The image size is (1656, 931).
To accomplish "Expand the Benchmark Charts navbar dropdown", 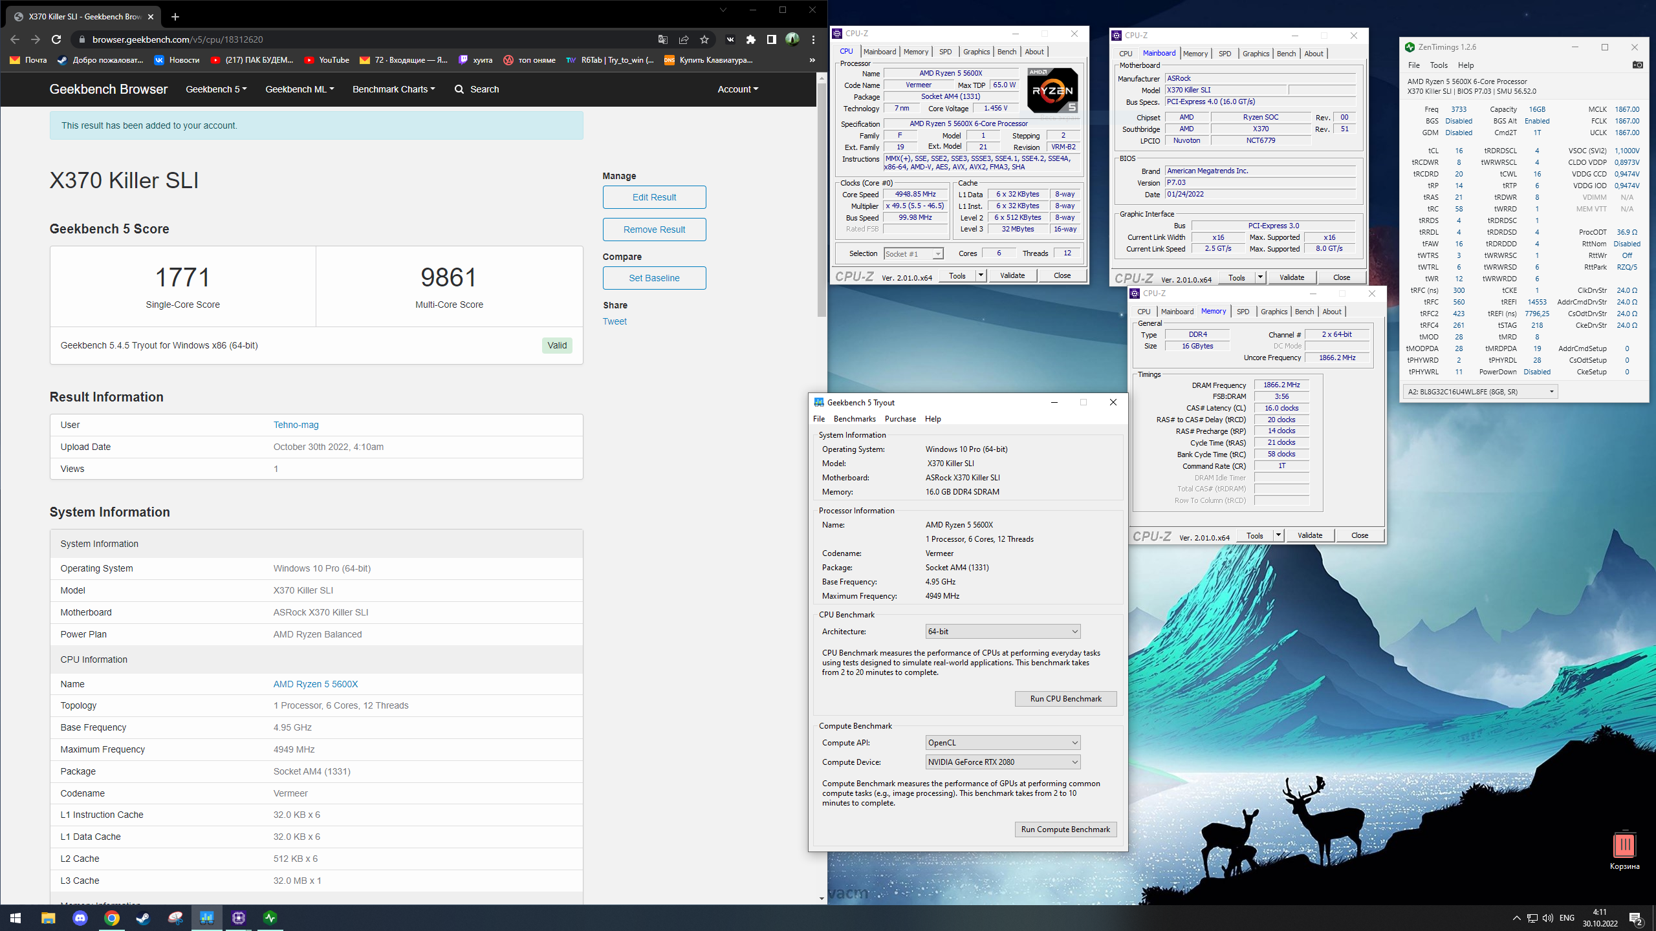I will 393,89.
